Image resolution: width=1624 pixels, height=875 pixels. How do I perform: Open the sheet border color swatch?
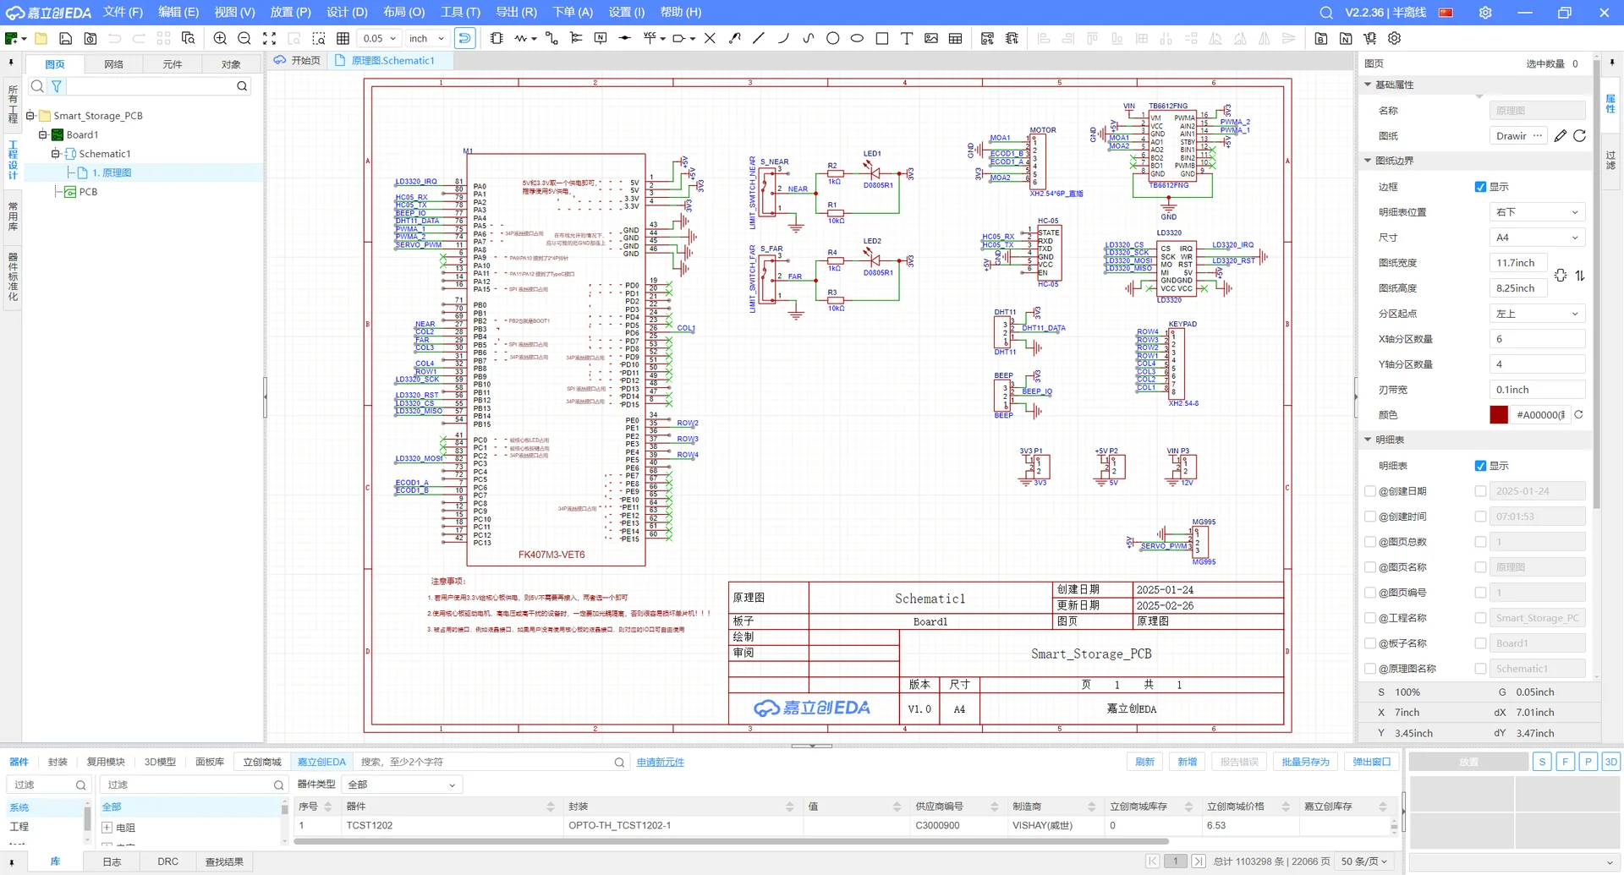coord(1499,414)
